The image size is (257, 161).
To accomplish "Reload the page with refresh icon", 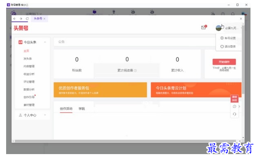I will pos(27,19).
